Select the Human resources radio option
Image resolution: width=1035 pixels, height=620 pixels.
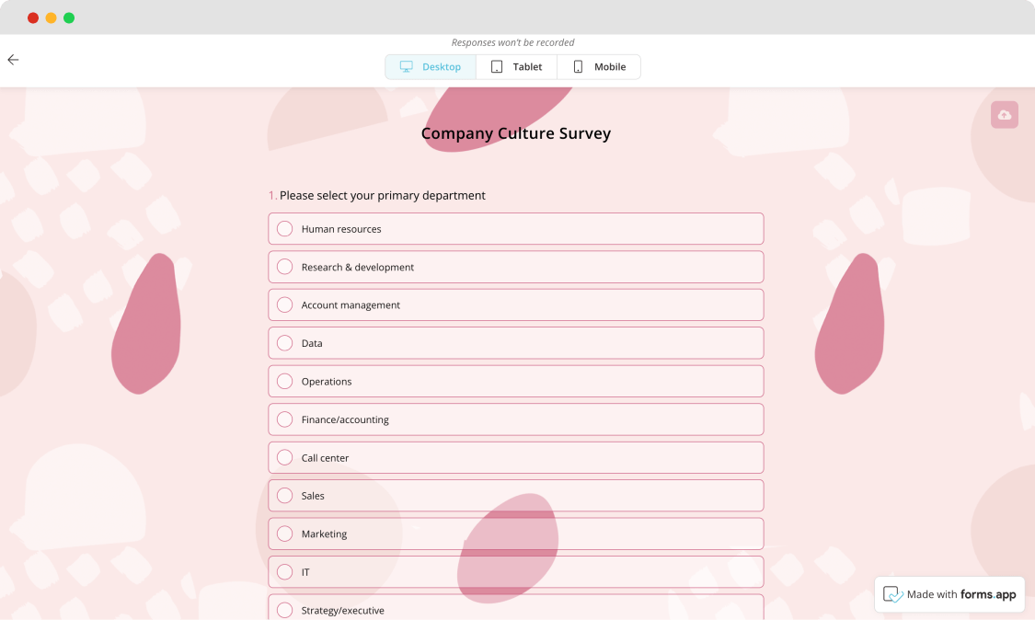point(285,229)
